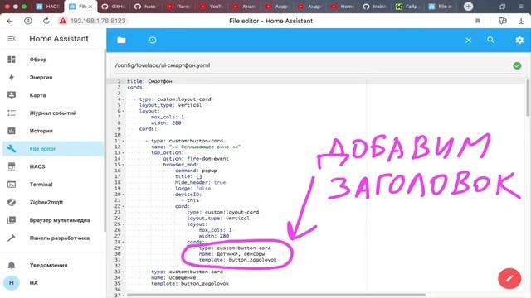This screenshot has height=298, width=531.
Task: Collapse code fold at line 22
Action: pos(124,206)
